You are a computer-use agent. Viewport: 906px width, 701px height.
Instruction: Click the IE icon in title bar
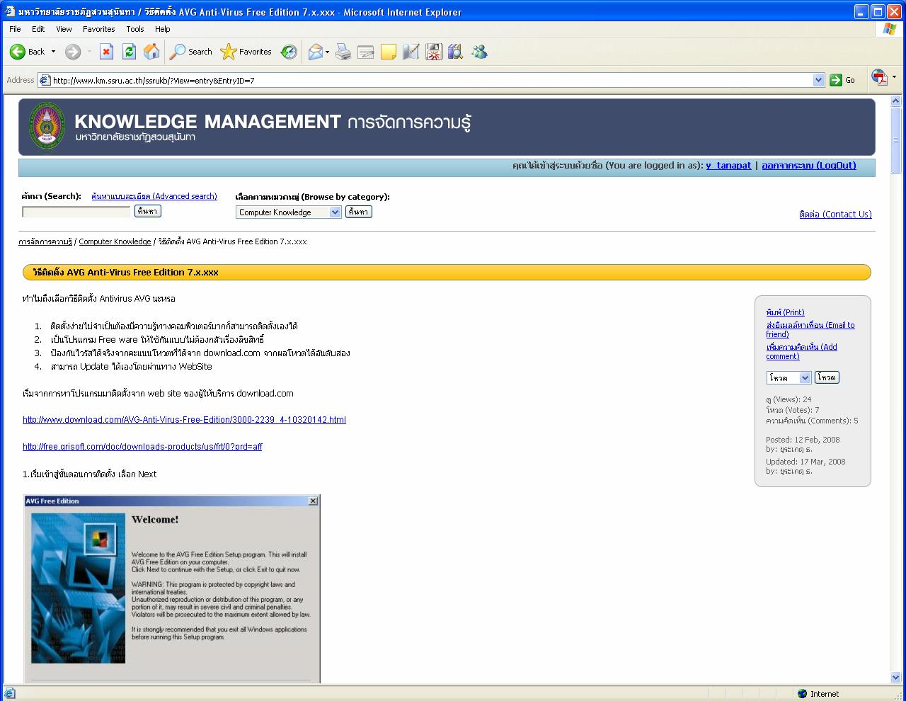(x=9, y=11)
